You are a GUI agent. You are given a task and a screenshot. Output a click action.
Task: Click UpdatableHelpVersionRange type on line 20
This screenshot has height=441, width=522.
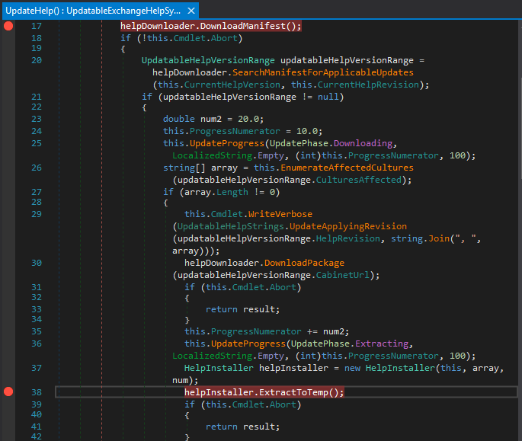209,60
